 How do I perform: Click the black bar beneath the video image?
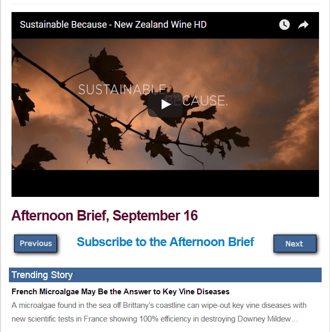pos(165,183)
